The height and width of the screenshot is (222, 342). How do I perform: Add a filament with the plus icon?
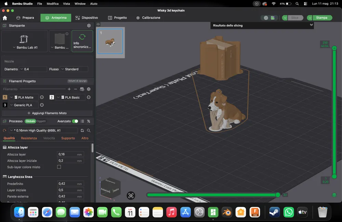point(69,89)
